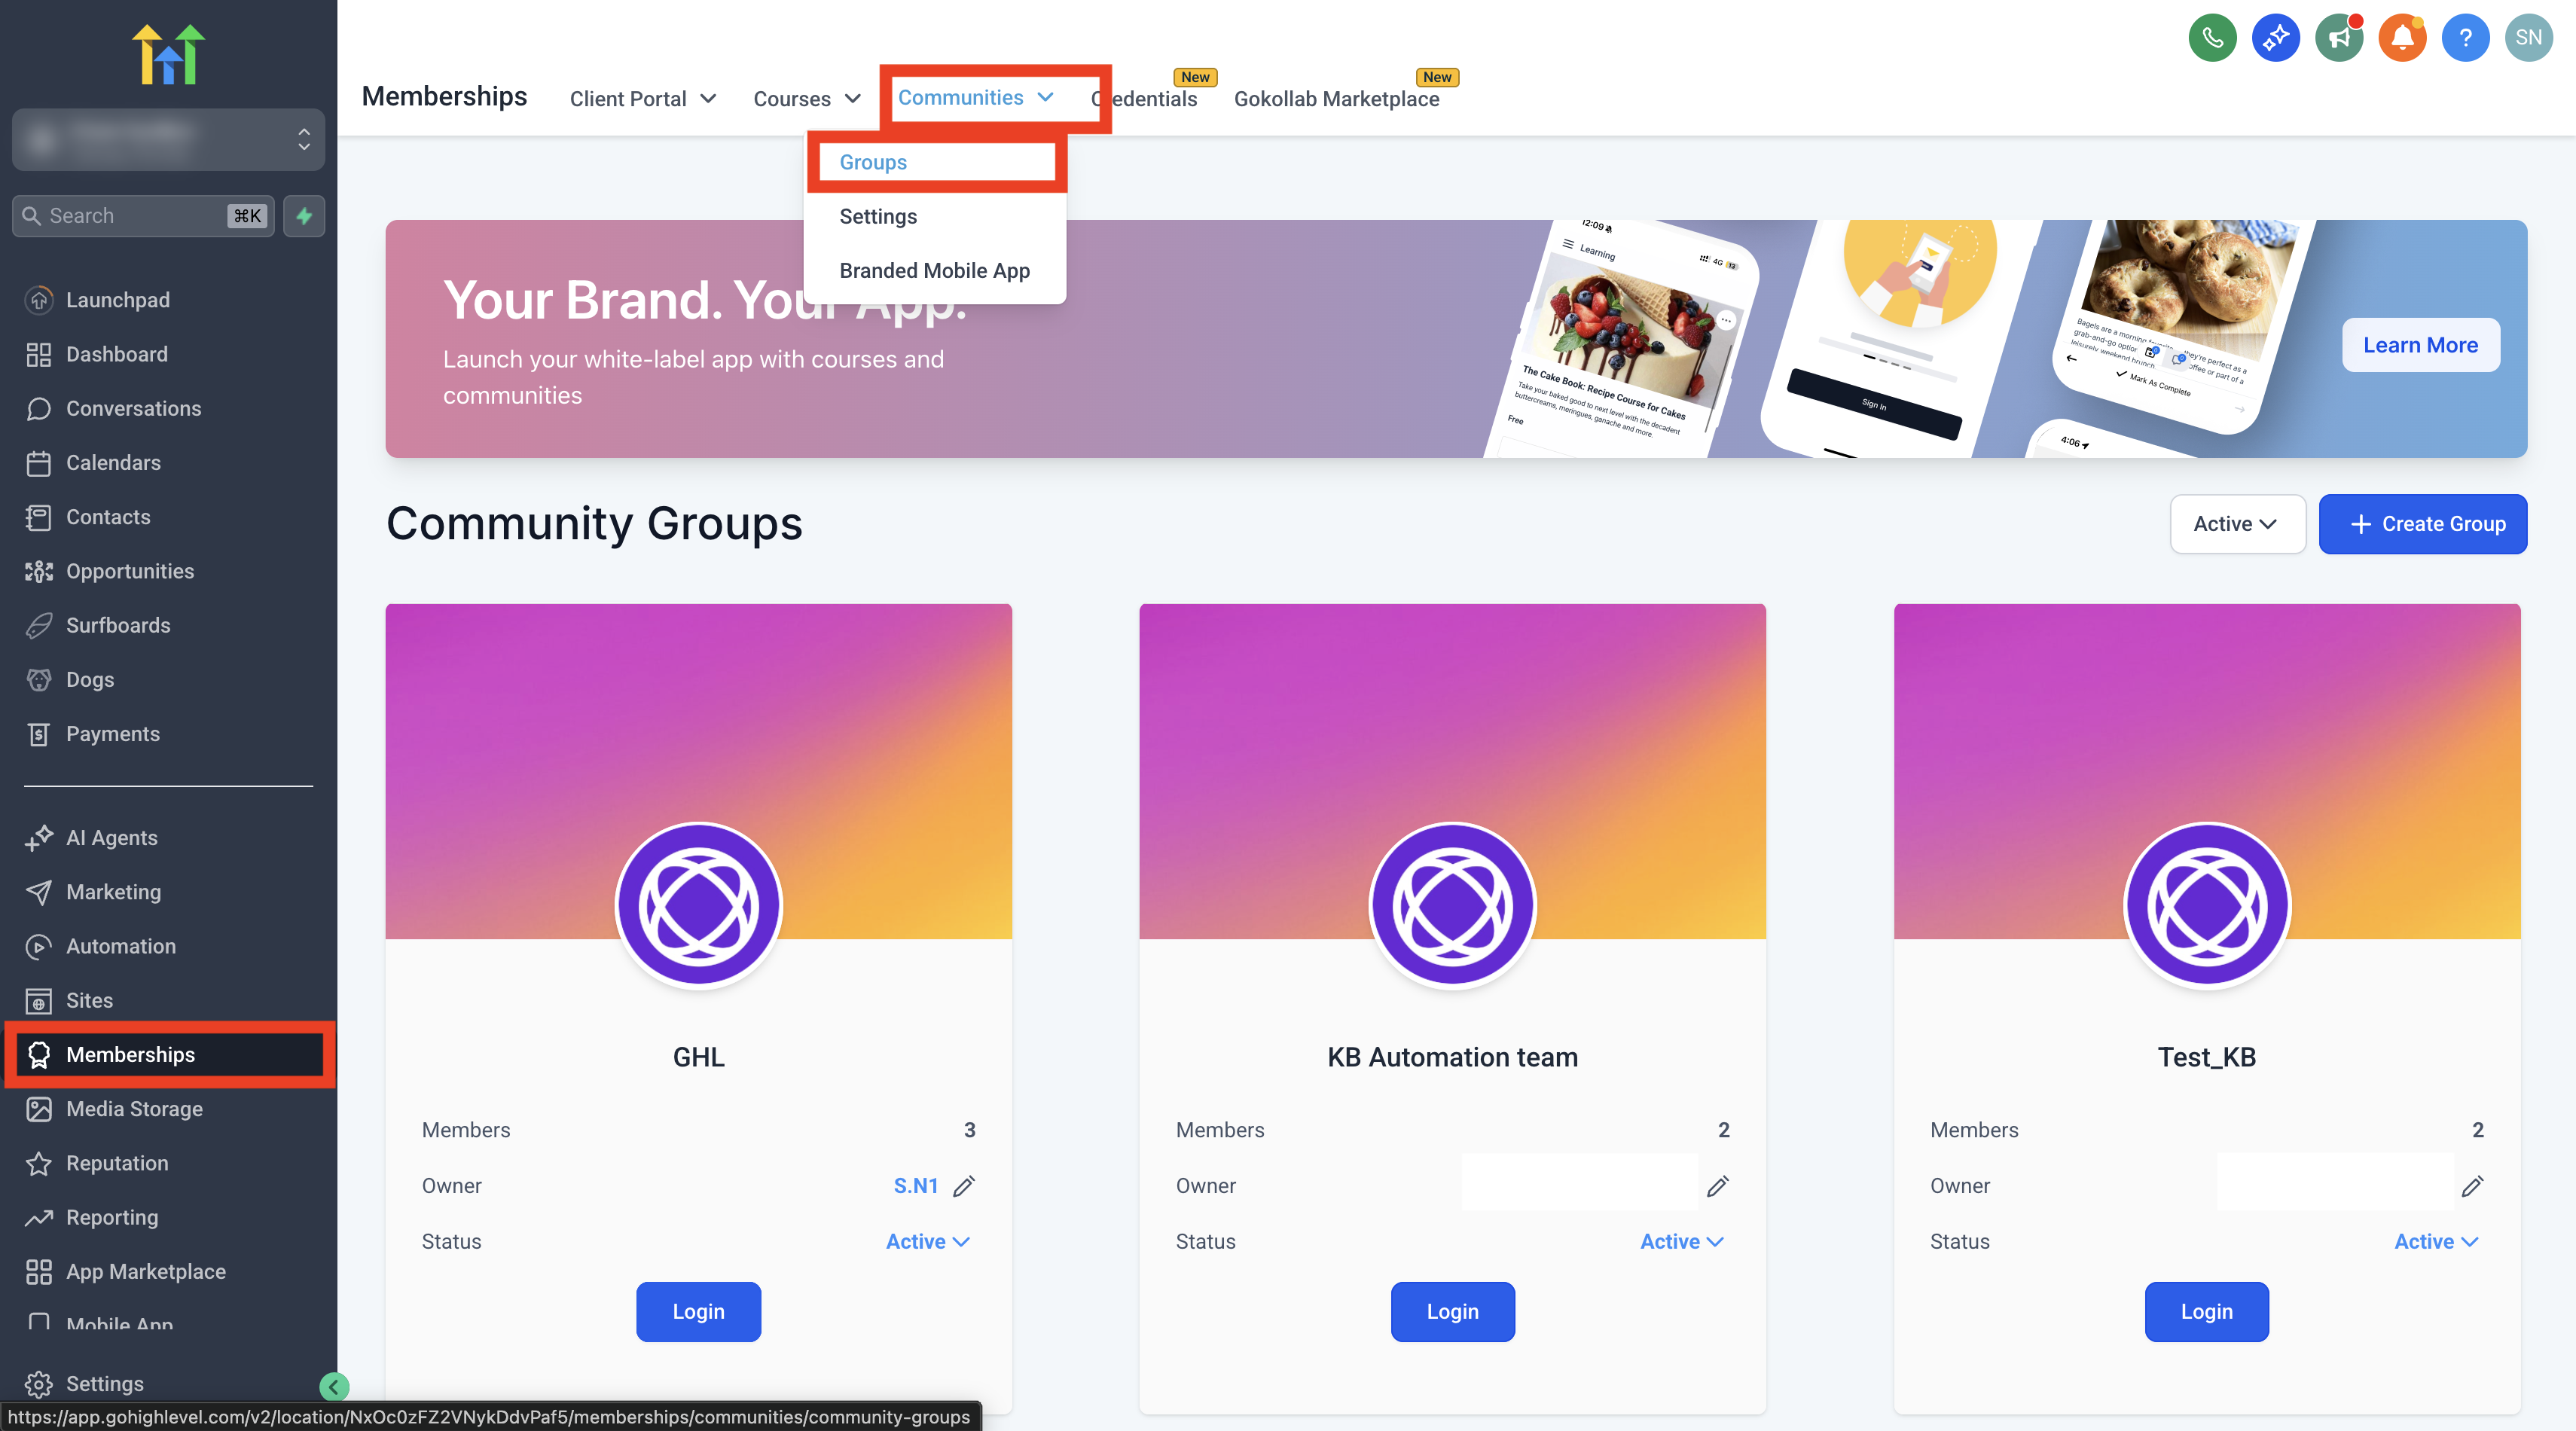Image resolution: width=2576 pixels, height=1431 pixels.
Task: Open the megaphone announcements icon
Action: (x=2339, y=37)
